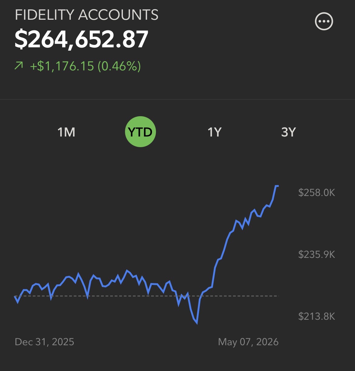Screen dimensions: 355x371
Task: Tap the $264,652.87 balance total
Action: (82, 39)
